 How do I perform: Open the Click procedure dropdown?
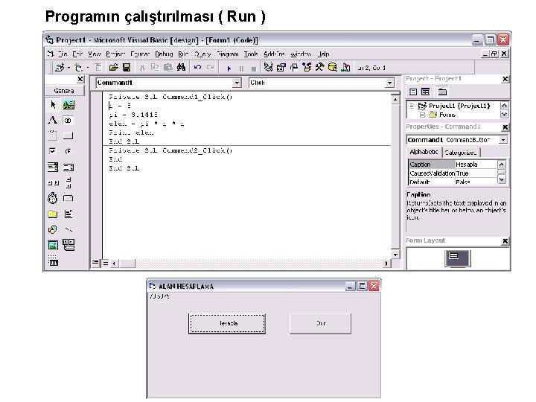point(389,83)
